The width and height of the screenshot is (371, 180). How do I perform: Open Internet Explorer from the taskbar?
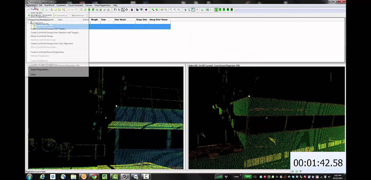(42, 177)
